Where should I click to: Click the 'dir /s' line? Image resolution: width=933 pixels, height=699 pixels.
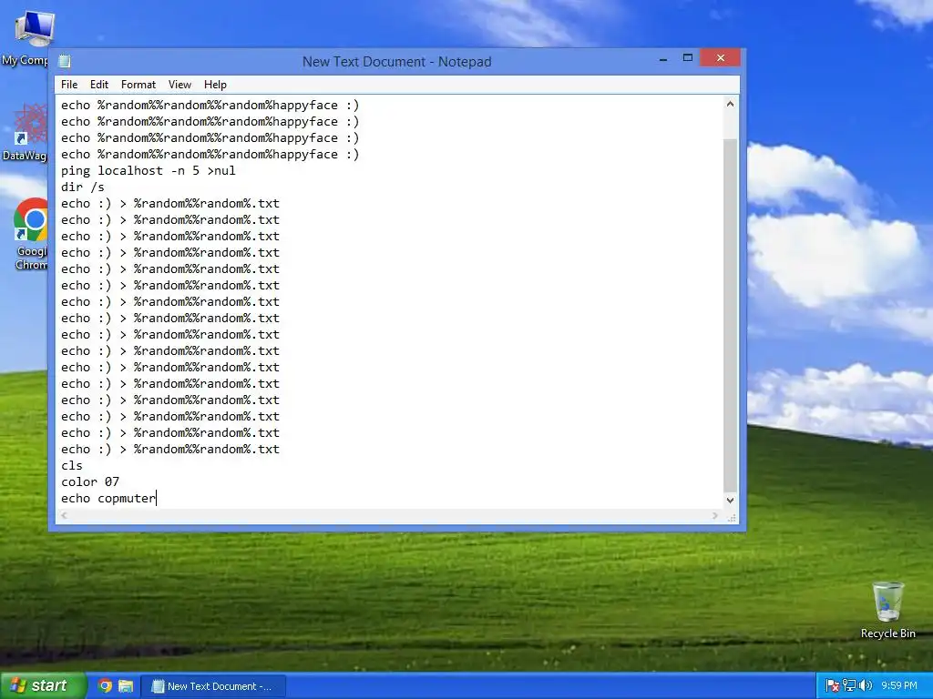pyautogui.click(x=83, y=187)
